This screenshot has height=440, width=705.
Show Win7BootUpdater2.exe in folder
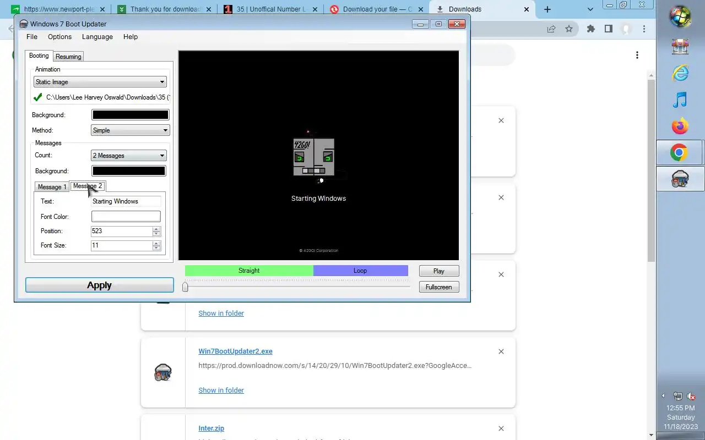[x=221, y=390]
